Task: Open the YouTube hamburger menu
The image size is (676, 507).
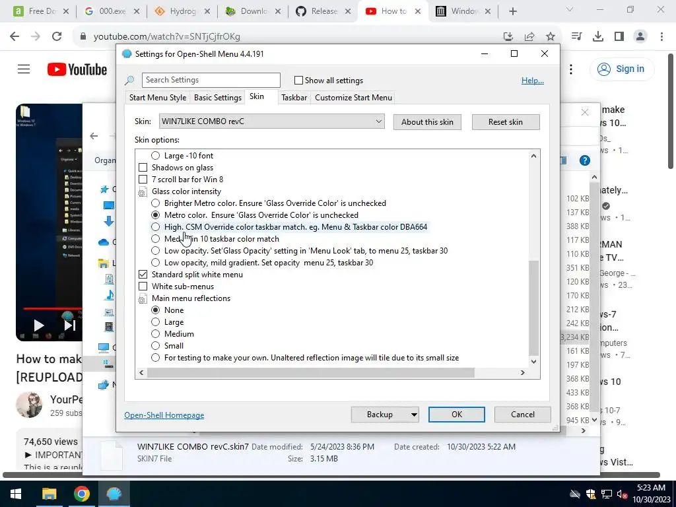Action: (x=24, y=69)
